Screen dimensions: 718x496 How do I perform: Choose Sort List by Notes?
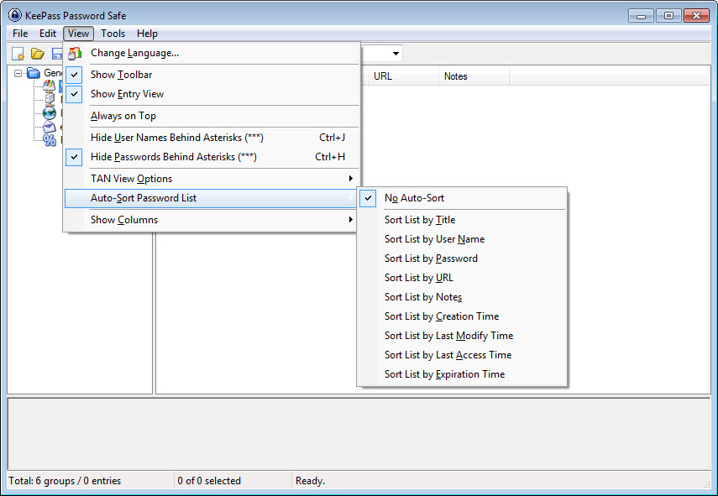[462, 297]
